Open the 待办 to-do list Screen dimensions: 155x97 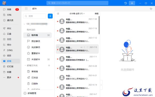tap(11, 45)
